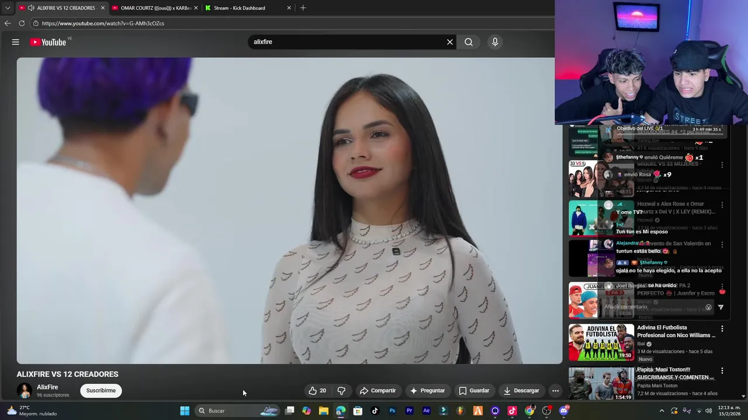Share the video with the Compartir button

pos(378,391)
